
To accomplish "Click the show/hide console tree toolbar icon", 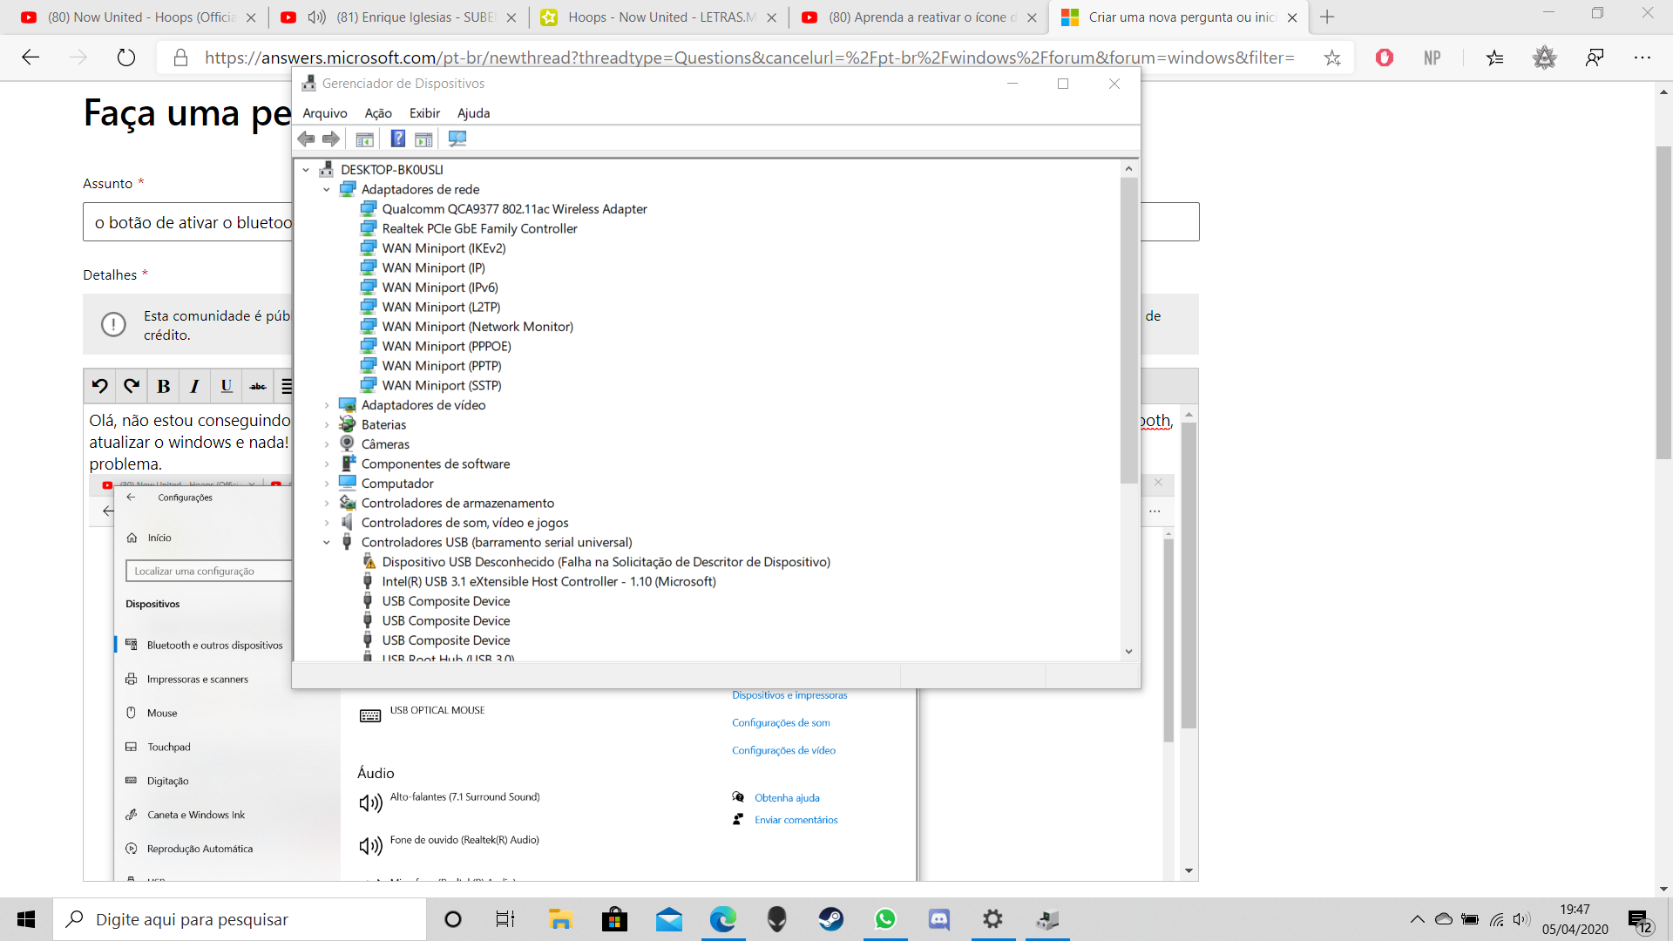I will click(x=364, y=139).
